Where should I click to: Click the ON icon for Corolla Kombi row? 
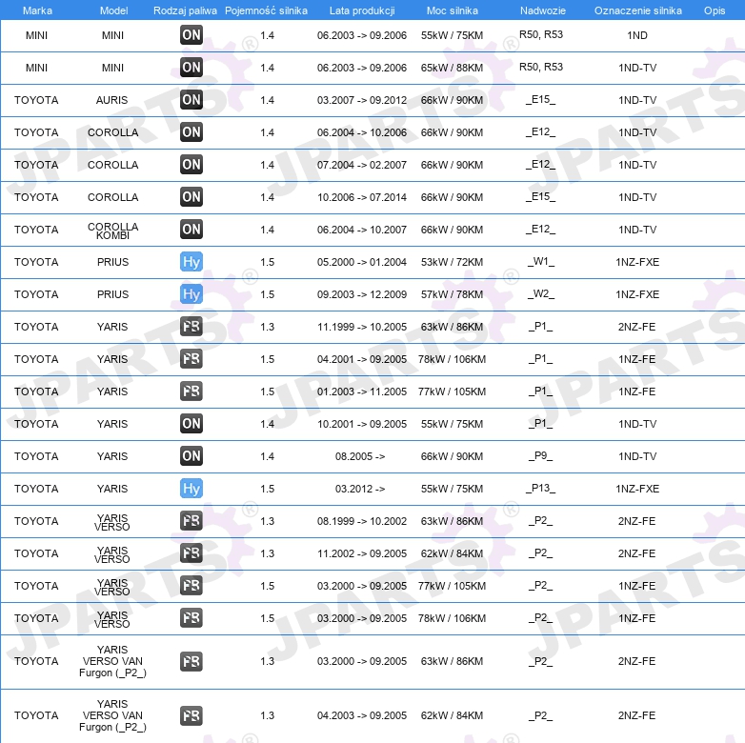(x=191, y=230)
